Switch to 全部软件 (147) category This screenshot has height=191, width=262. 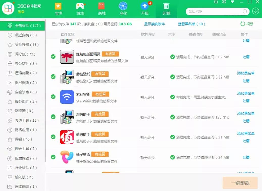point(25,26)
